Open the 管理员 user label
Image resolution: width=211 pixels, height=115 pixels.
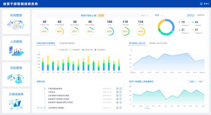coord(206,4)
